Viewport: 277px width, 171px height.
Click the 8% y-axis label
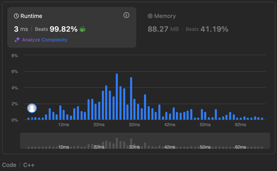tap(14, 56)
